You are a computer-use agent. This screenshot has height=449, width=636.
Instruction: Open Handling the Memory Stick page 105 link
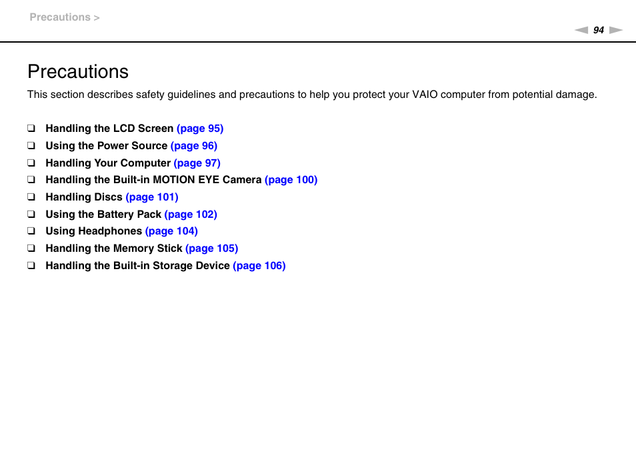click(212, 248)
